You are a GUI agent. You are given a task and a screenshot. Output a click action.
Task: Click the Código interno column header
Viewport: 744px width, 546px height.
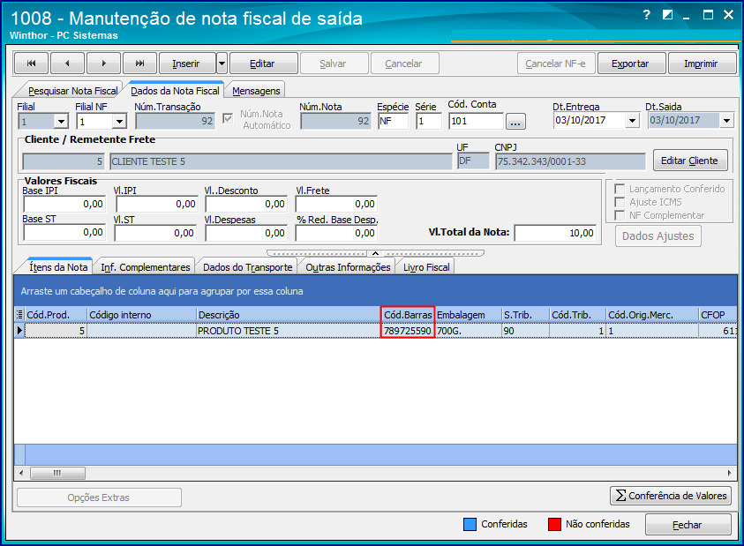pyautogui.click(x=142, y=315)
